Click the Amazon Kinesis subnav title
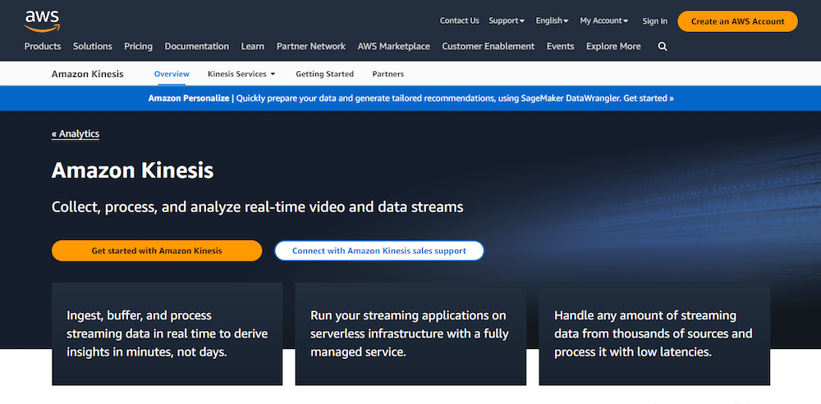The height and width of the screenshot is (404, 821). click(88, 74)
